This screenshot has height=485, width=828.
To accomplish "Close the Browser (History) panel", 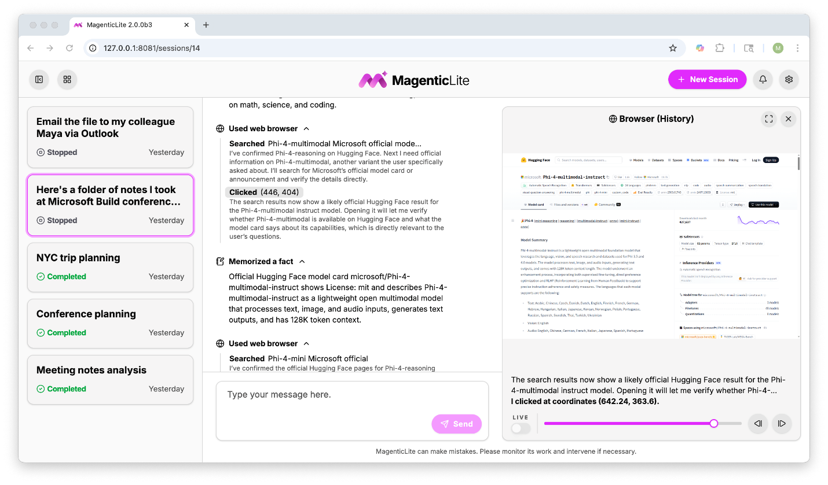I will (788, 119).
